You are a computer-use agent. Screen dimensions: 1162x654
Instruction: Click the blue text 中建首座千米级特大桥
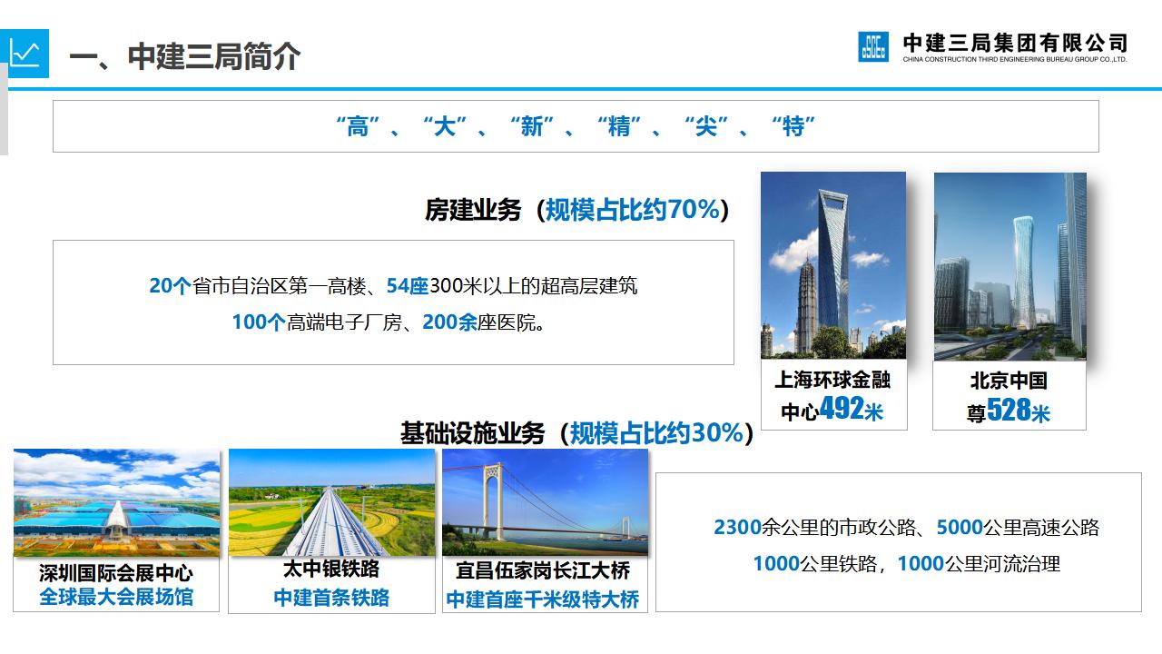543,599
